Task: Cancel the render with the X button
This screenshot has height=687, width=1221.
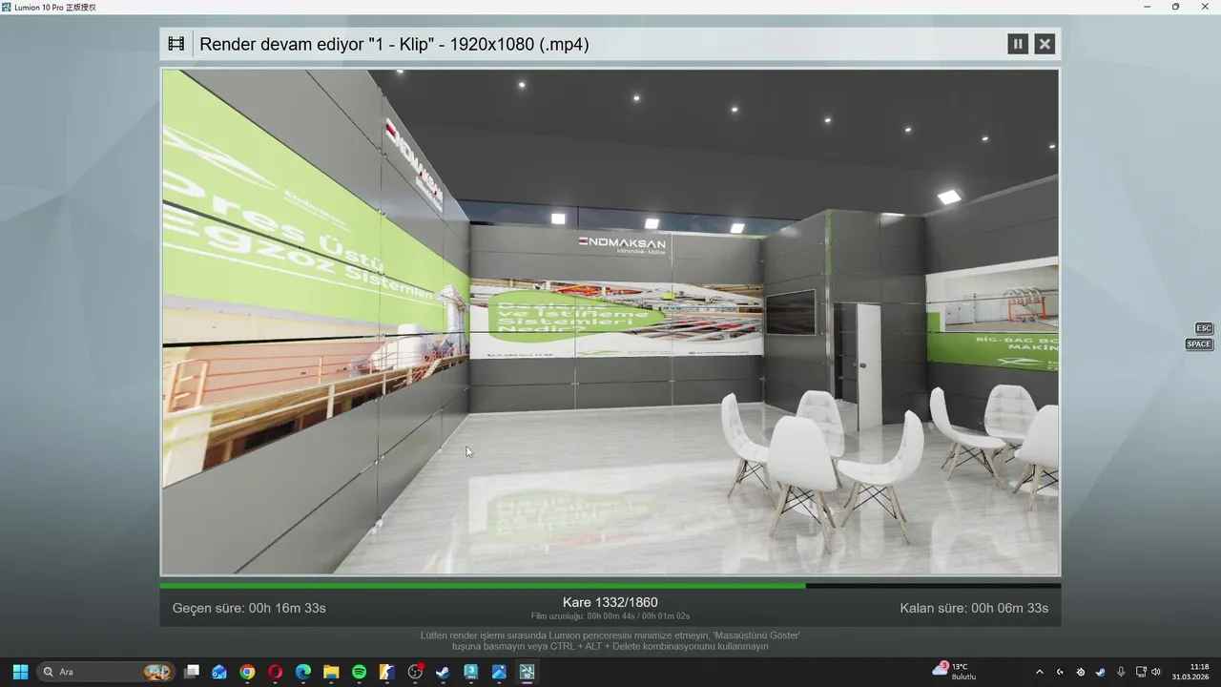Action: click(x=1045, y=44)
